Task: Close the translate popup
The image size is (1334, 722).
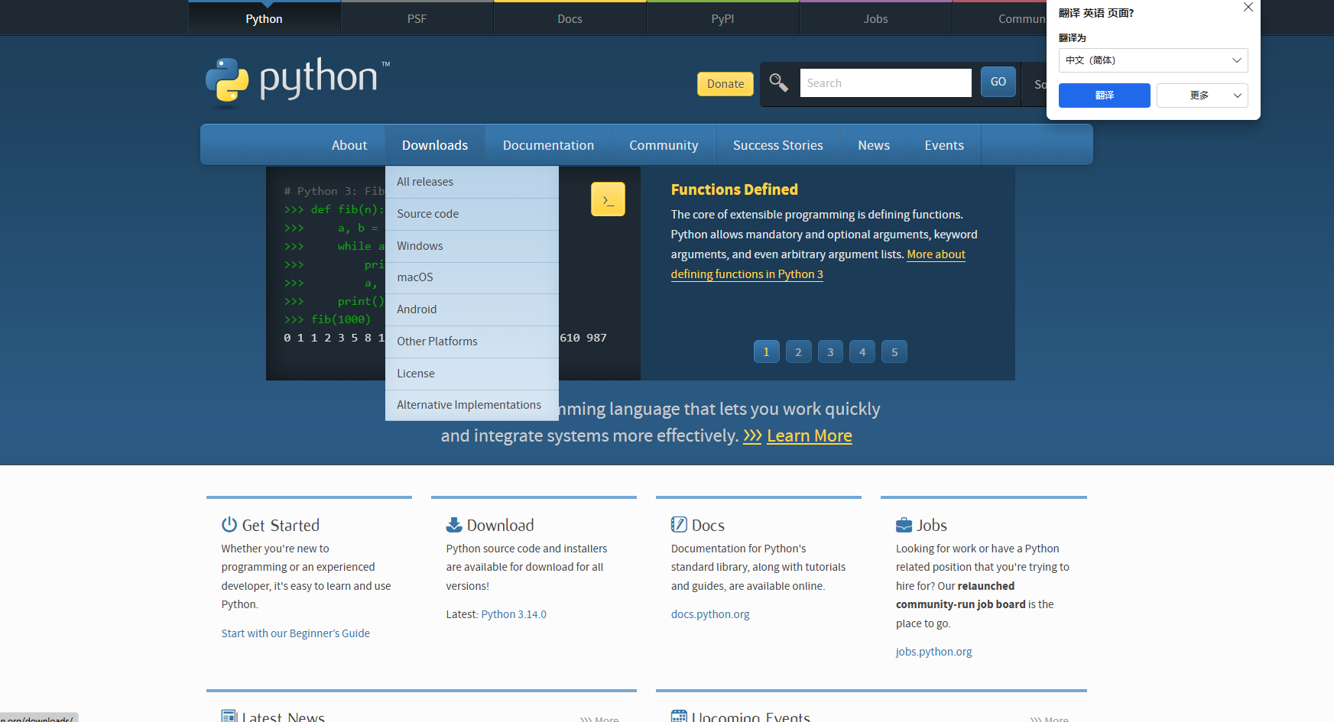Action: tap(1248, 8)
